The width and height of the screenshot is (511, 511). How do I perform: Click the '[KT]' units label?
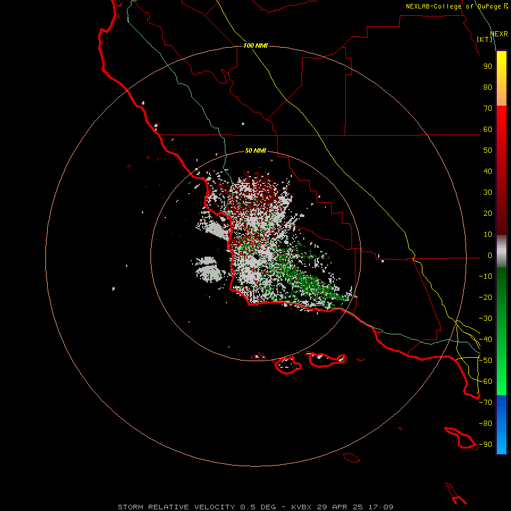[x=485, y=39]
